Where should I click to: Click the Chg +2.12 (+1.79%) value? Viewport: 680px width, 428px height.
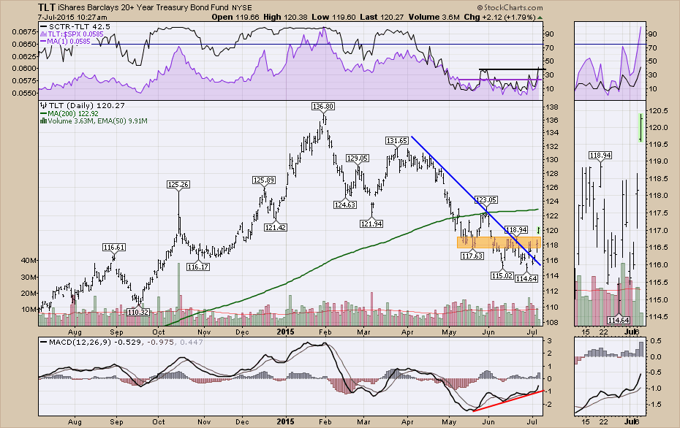pos(499,18)
